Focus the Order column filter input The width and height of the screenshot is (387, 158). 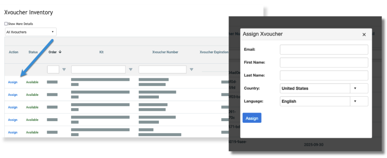pyautogui.click(x=53, y=70)
